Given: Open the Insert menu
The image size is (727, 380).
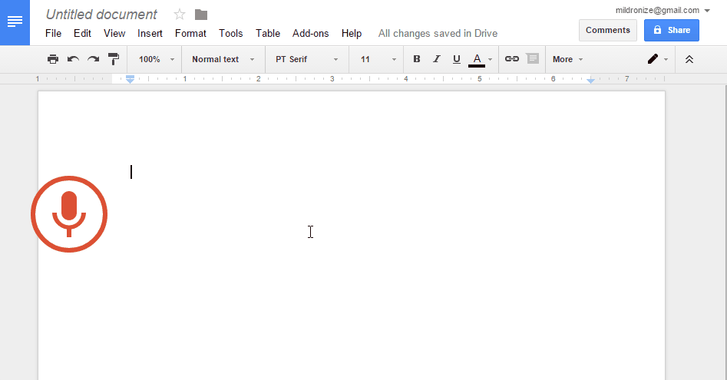Looking at the screenshot, I should coord(150,33).
